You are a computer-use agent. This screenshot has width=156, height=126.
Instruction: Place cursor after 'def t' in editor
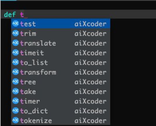tap(24, 15)
